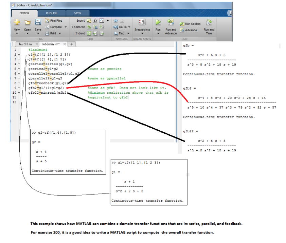Click the Run and Time icon

(x=209, y=22)
